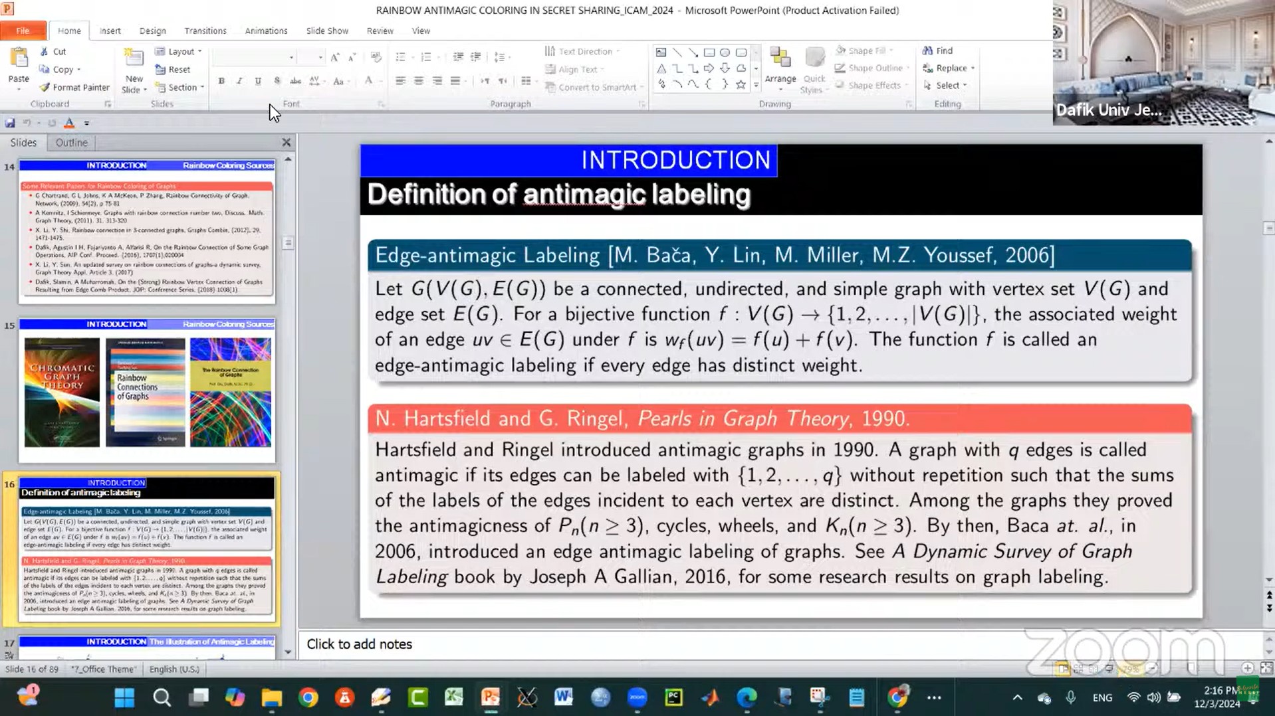Select the Text Shadow formatting icon
Viewport: 1275px width, 716px height.
click(277, 81)
